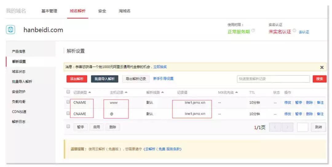This screenshot has width=332, height=167.
Task: Open 负载均衡 in sidebar
Action: pos(19,102)
